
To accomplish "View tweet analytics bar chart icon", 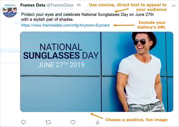I will tap(98, 122).
